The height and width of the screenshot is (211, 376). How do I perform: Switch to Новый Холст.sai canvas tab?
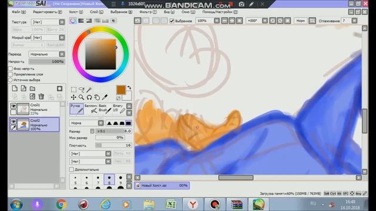coord(162,185)
